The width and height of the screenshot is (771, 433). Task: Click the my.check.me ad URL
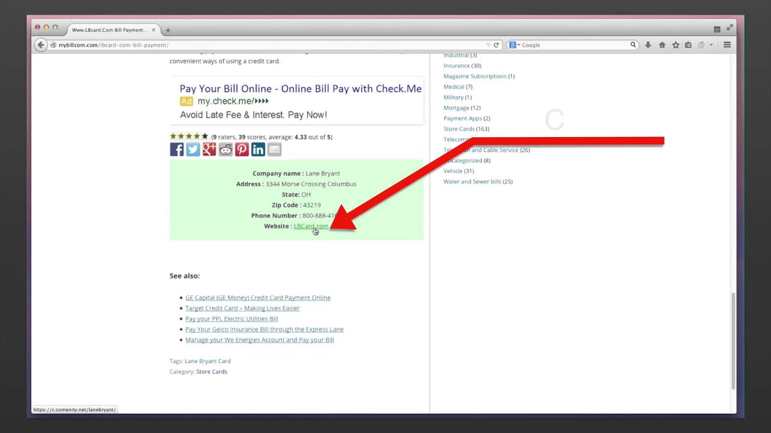tap(233, 101)
